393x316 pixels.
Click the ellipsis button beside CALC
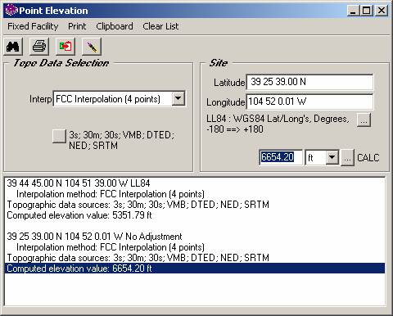347,157
